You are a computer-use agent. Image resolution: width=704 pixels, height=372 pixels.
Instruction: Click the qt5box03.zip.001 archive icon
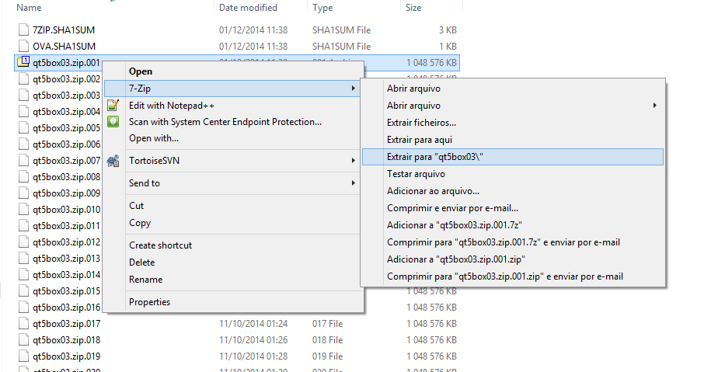click(23, 62)
